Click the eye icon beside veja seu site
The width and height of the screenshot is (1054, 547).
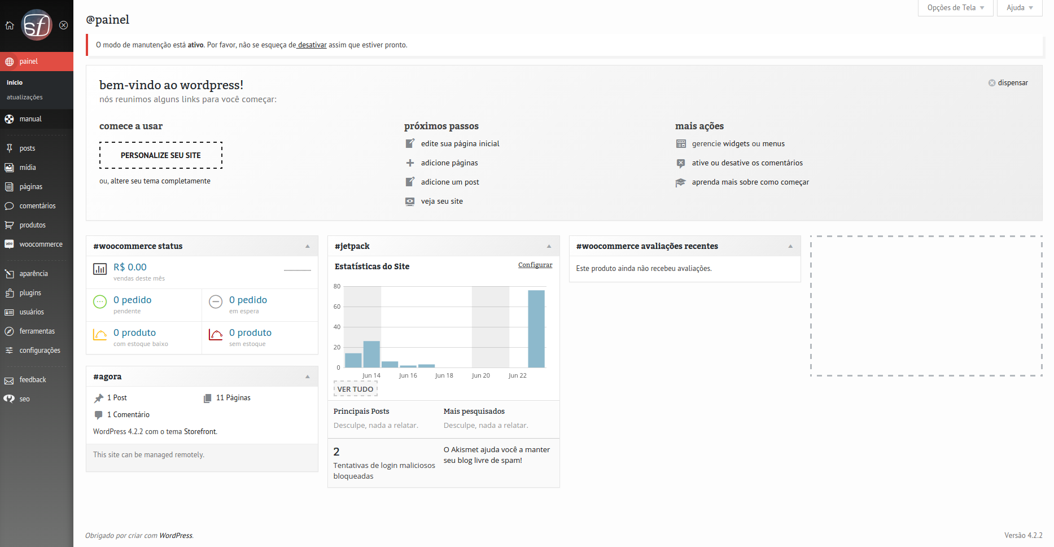coord(410,201)
